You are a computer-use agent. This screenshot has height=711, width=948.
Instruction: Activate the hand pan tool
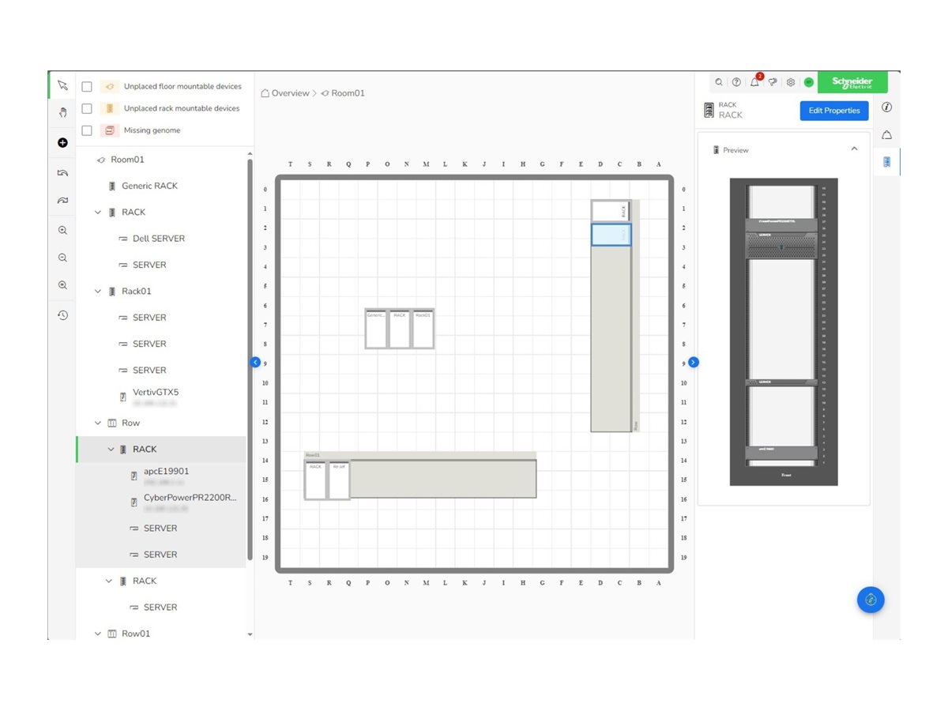point(62,113)
